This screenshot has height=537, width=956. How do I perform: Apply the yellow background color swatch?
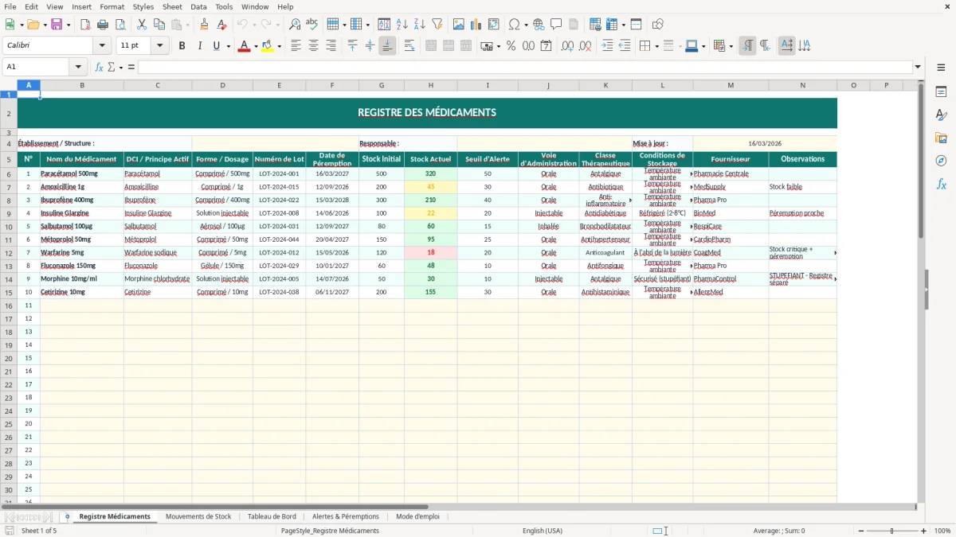pos(268,46)
